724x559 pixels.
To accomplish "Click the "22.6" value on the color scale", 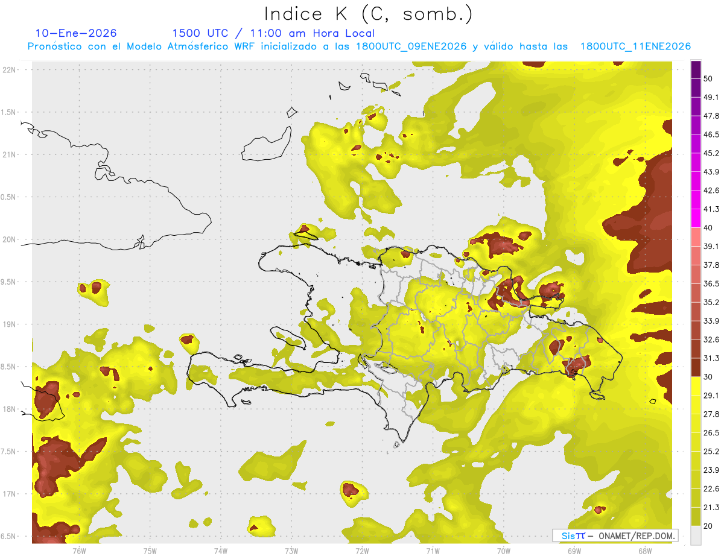I will pyautogui.click(x=711, y=489).
